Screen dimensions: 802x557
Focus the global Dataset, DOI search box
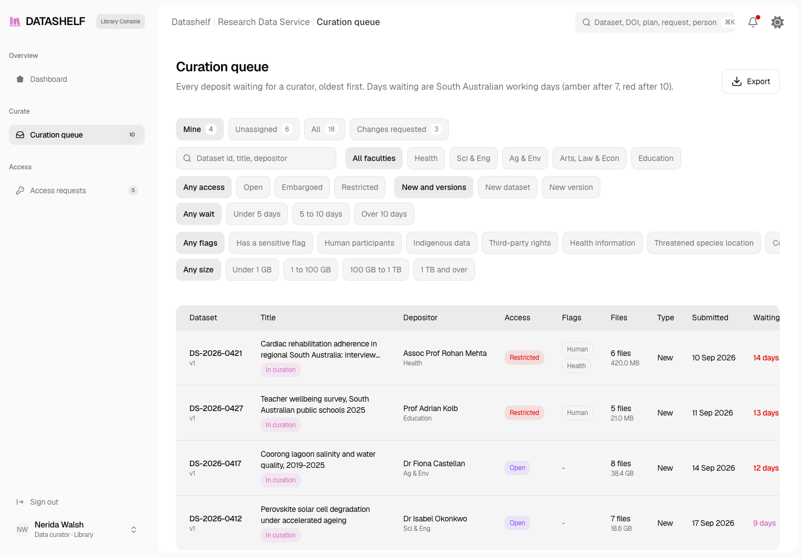pyautogui.click(x=655, y=22)
